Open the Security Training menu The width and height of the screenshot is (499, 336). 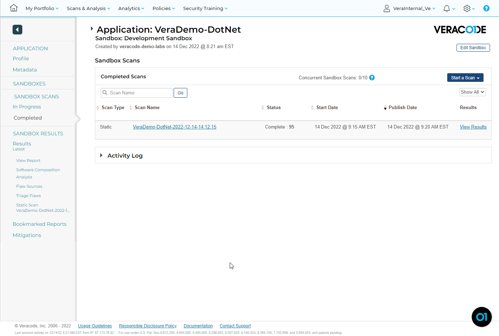[x=205, y=8]
